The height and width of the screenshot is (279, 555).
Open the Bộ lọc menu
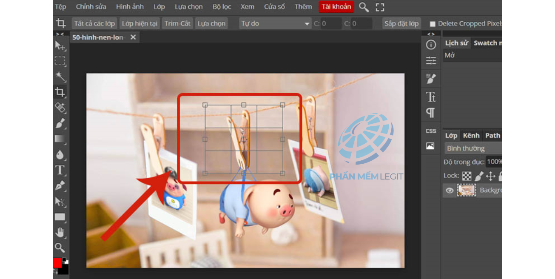222,7
